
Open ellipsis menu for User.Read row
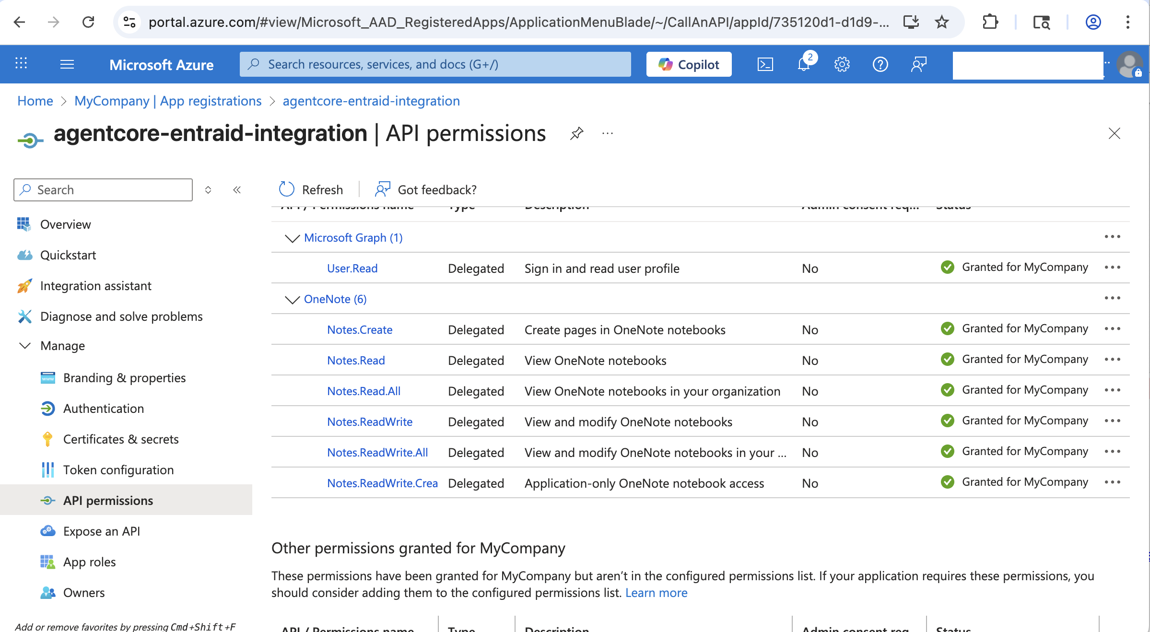(x=1113, y=268)
